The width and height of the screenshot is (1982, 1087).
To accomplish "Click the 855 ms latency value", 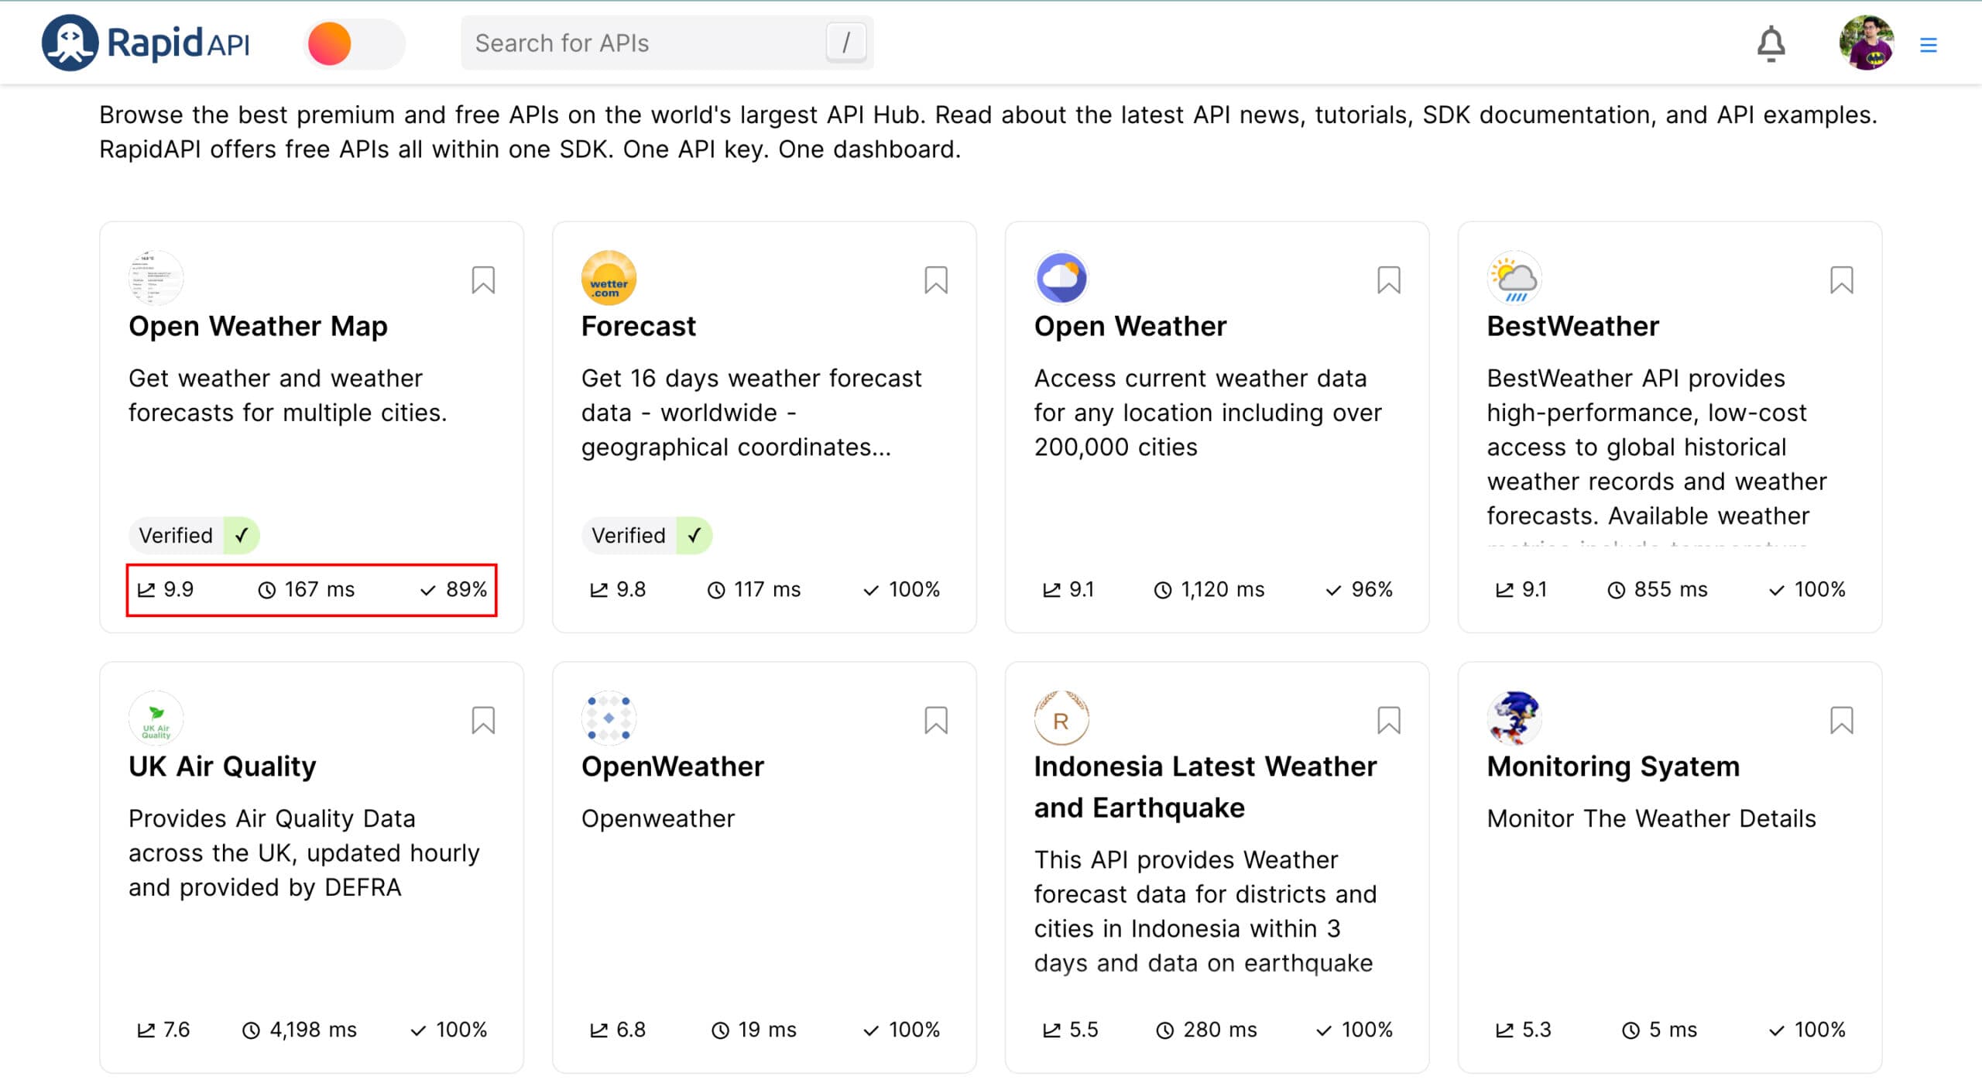I will point(1658,589).
